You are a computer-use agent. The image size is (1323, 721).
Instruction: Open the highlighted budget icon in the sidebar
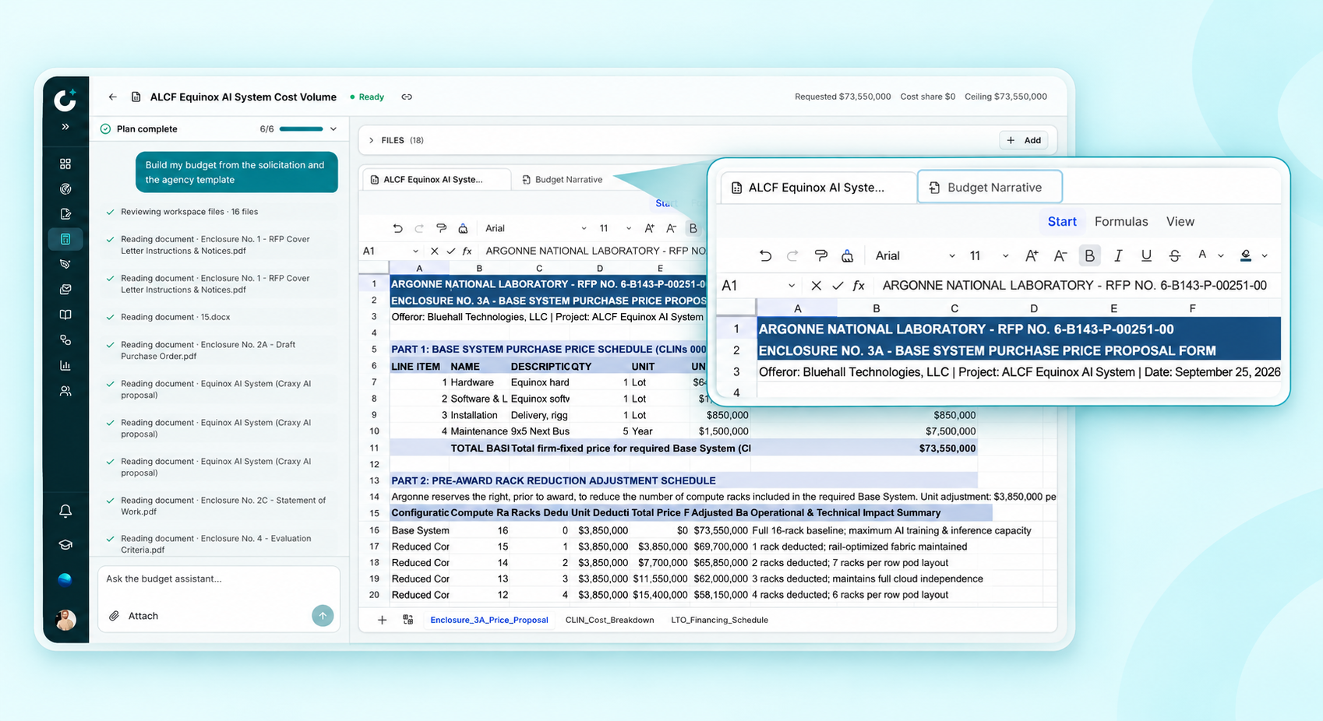click(x=65, y=239)
